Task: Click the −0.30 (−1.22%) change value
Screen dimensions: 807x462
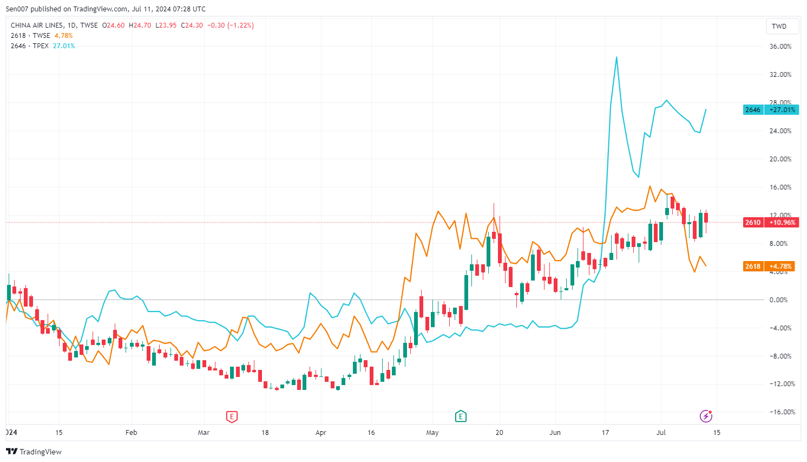Action: tap(231, 25)
